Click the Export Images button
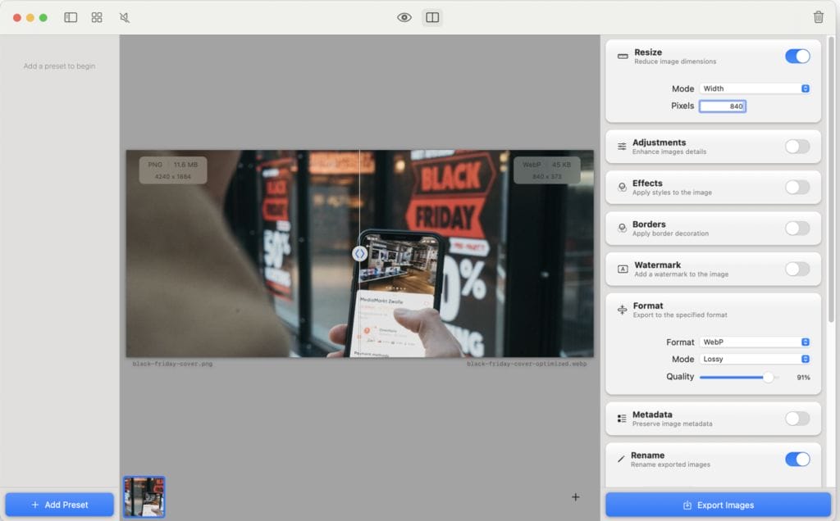840x521 pixels. [713, 505]
